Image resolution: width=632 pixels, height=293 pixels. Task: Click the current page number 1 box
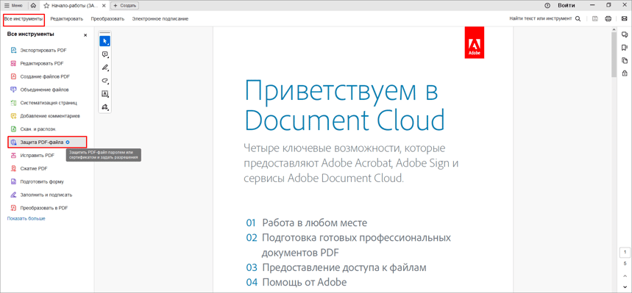625,252
